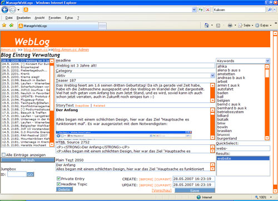The width and height of the screenshot is (278, 201).
Task: Click the QuickSelect field containing webs-
Action: [243, 148]
